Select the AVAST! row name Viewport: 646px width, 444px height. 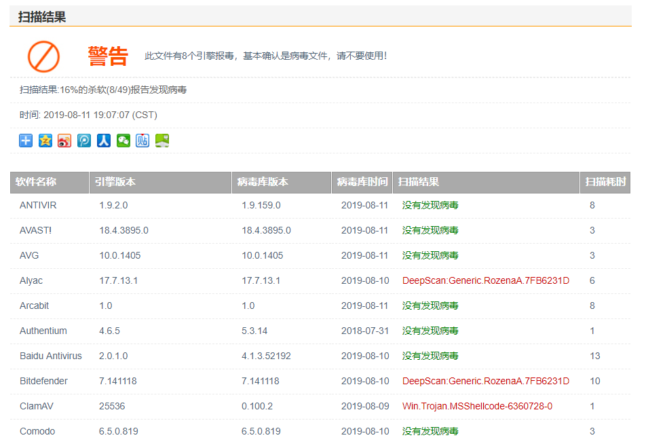point(35,230)
